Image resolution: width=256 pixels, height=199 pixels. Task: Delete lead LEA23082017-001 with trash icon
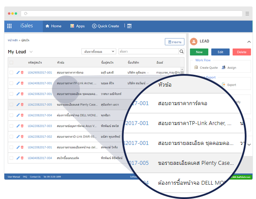click(22, 94)
